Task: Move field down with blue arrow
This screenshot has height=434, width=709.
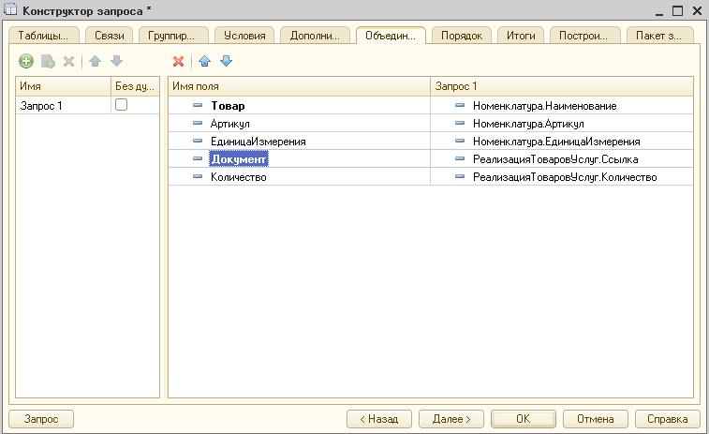Action: pos(226,62)
